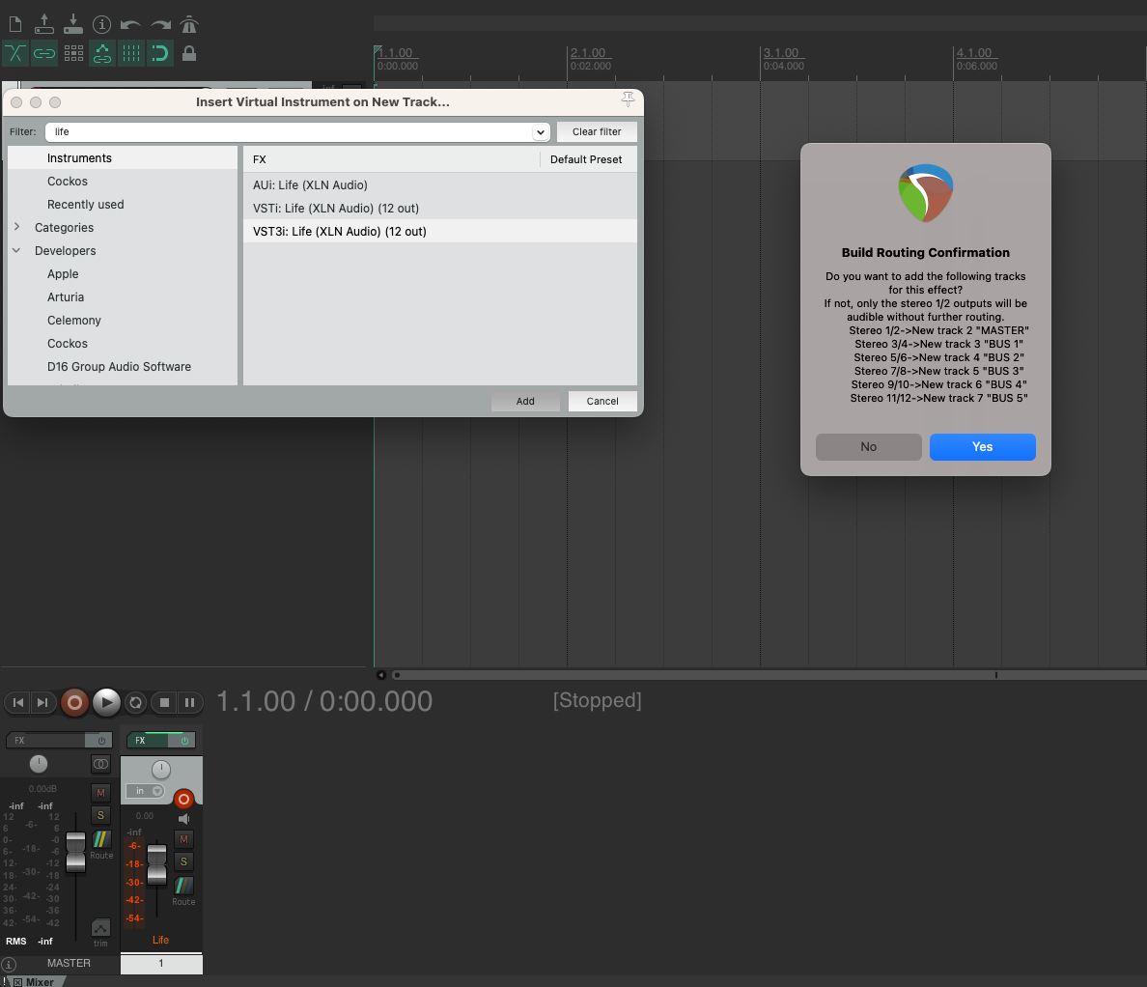1147x987 pixels.
Task: Mute the MASTER channel
Action: click(x=100, y=792)
